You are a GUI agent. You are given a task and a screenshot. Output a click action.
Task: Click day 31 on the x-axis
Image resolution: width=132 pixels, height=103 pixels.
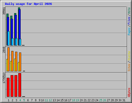point(124,100)
